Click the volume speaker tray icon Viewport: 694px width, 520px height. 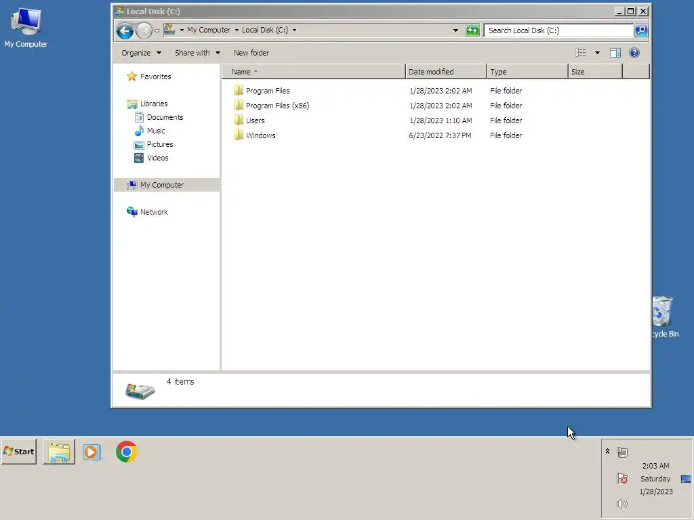coord(622,504)
